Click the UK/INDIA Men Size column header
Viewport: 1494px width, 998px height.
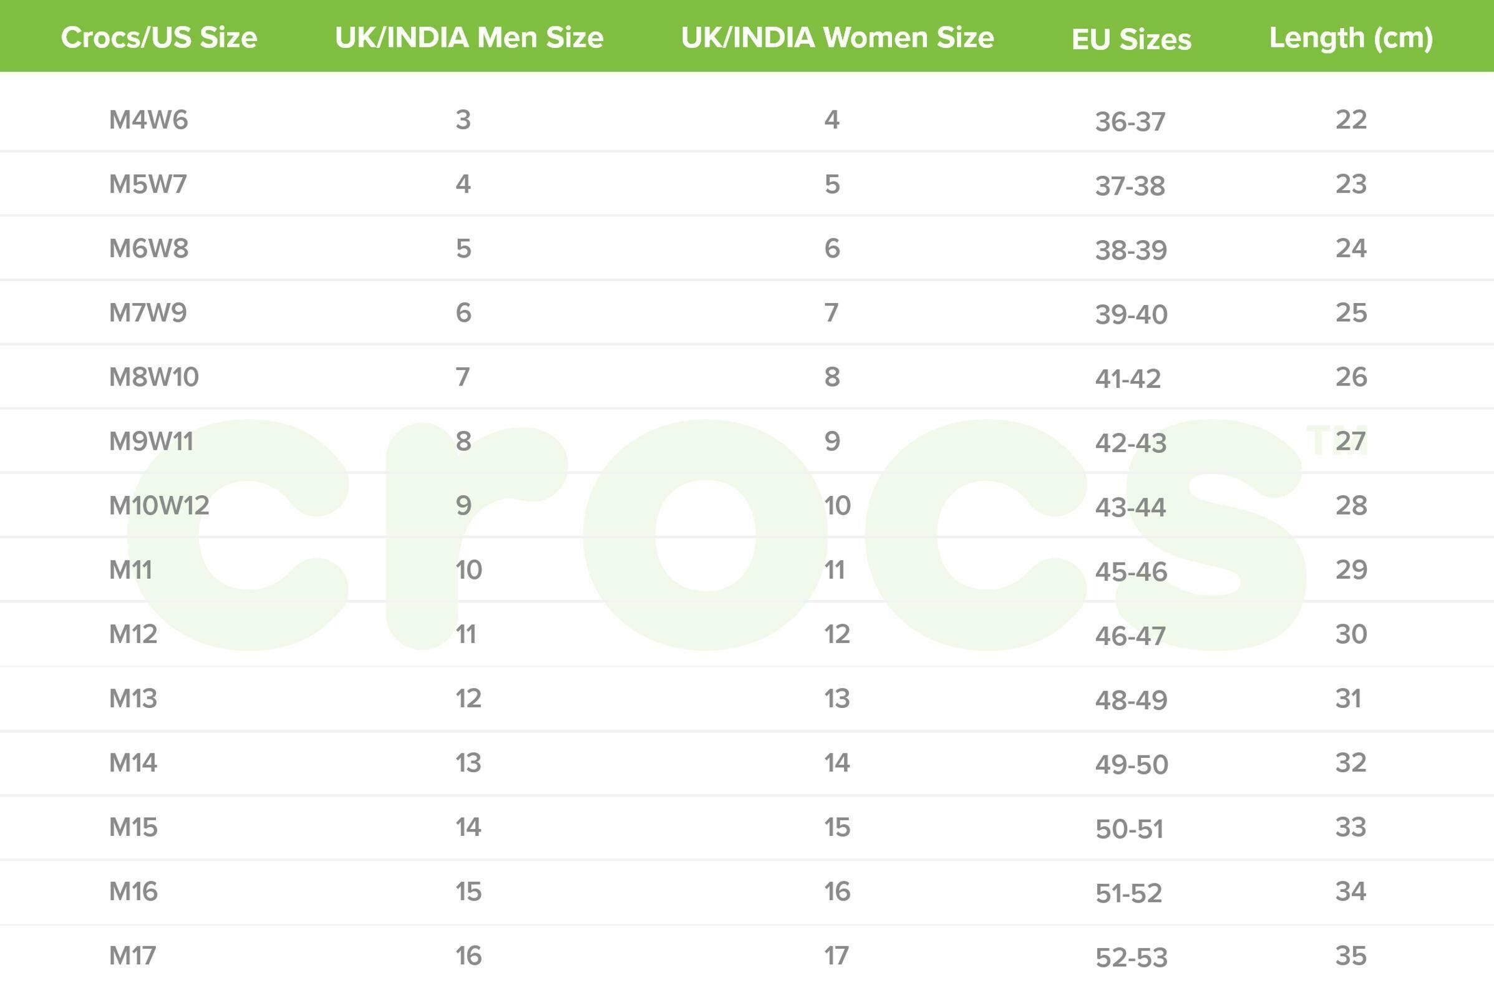point(469,37)
